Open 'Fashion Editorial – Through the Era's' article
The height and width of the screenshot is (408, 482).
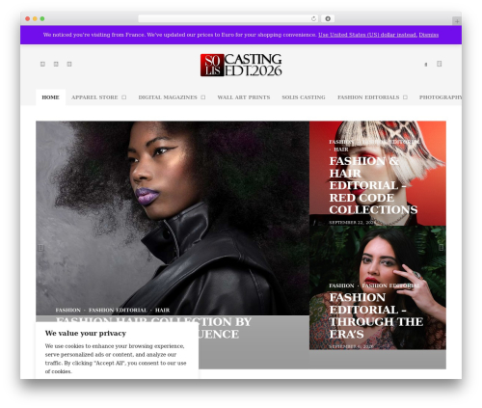(376, 315)
